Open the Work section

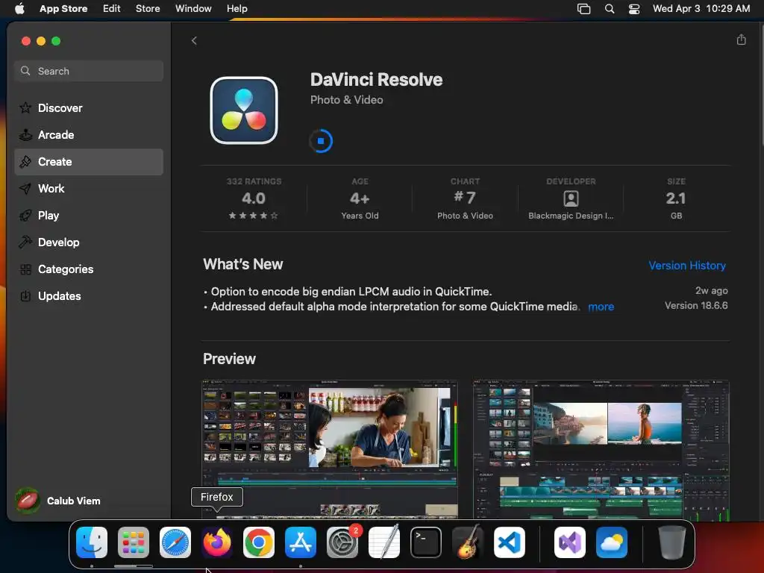point(89,189)
